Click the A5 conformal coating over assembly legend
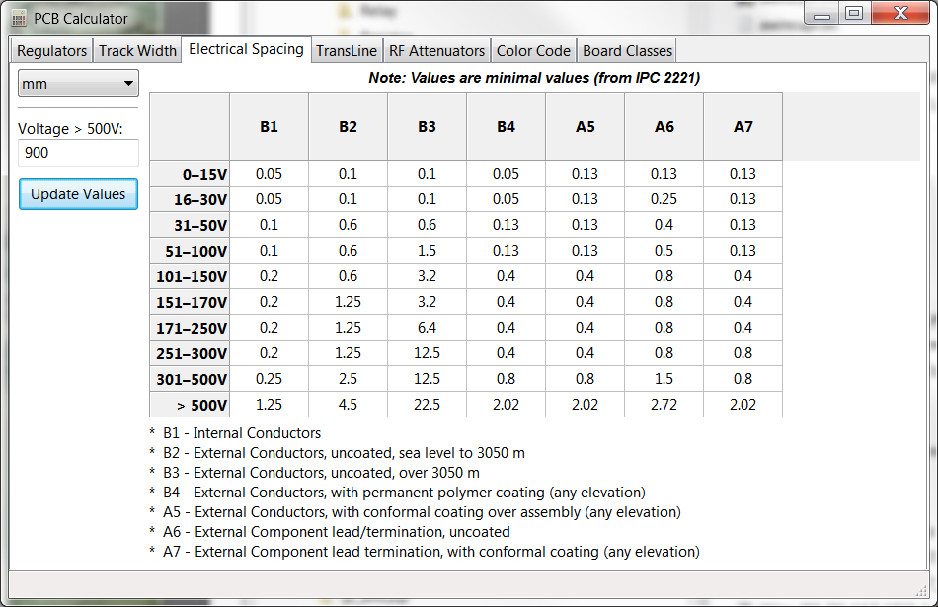The height and width of the screenshot is (607, 938). click(x=415, y=512)
